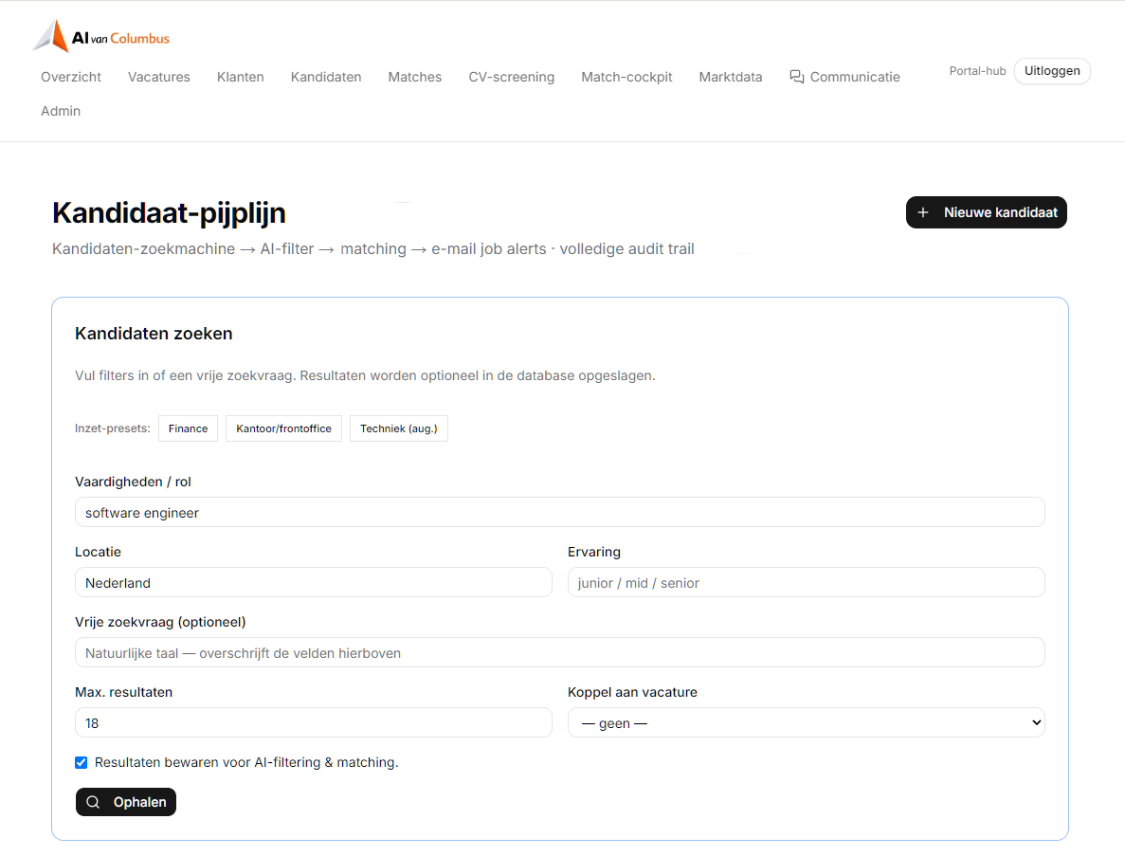This screenshot has width=1125, height=856.
Task: Click the AI van Columbus logo
Action: [101, 36]
